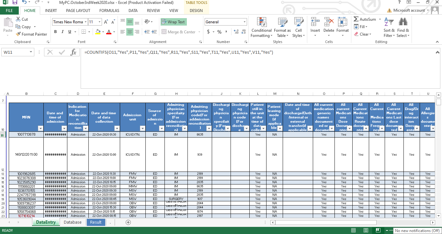Switch to the Database sheet tab
The height and width of the screenshot is (234, 442).
coord(73,222)
